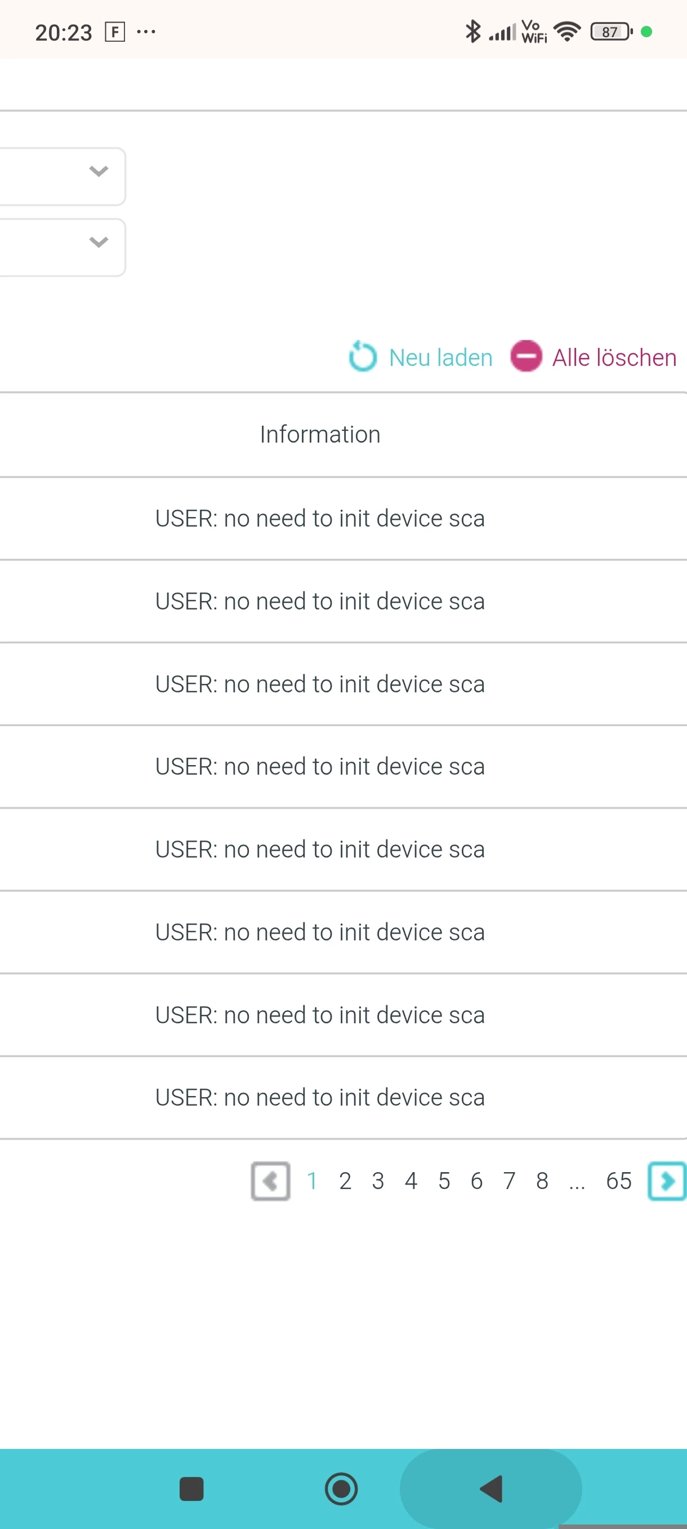Tap the Android back navigation triangle
The height and width of the screenshot is (1529, 687).
(492, 1488)
